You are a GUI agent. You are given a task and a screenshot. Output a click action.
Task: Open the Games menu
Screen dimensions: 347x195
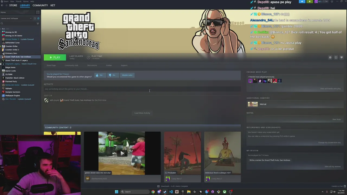26,1
